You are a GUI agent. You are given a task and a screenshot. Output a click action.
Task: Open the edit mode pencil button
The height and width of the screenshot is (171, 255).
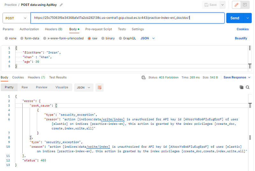pos(236,5)
